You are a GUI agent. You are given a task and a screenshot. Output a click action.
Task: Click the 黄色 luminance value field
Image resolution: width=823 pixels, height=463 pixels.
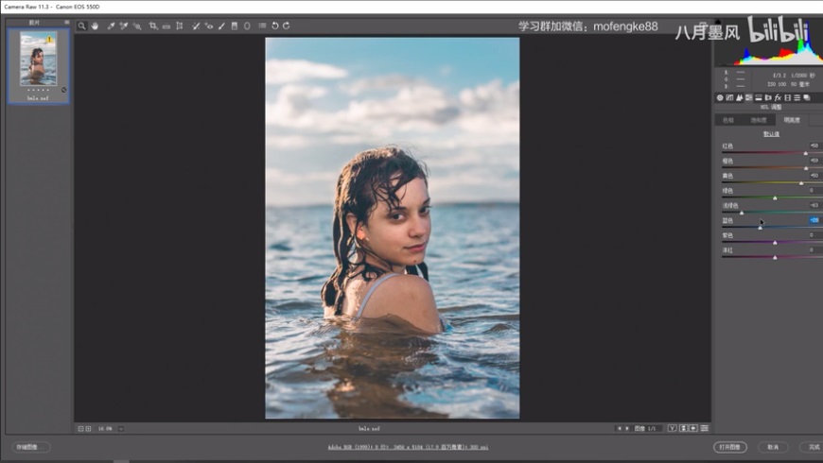tap(814, 176)
